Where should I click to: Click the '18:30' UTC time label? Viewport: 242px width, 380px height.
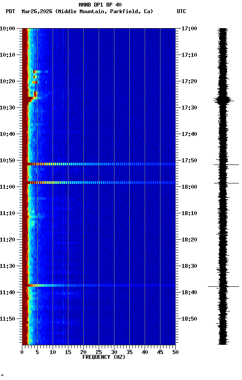189,267
